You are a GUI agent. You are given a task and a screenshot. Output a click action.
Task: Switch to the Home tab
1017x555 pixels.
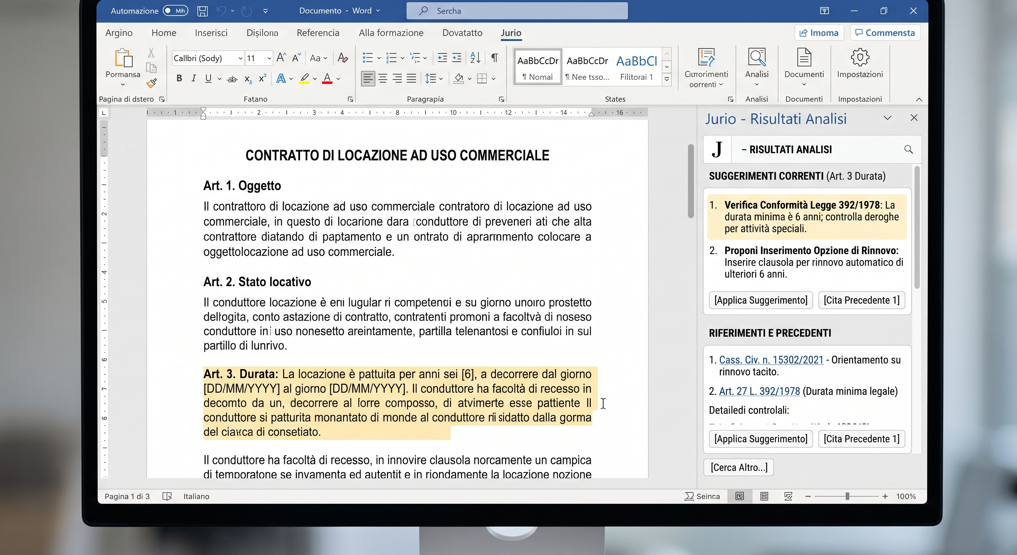click(x=164, y=33)
